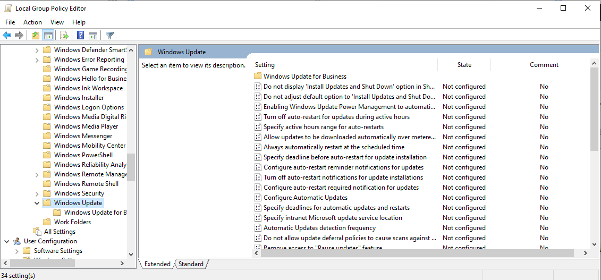Viewport: 601px width, 280px height.
Task: Click the All Settings icon in tree
Action: click(x=37, y=231)
